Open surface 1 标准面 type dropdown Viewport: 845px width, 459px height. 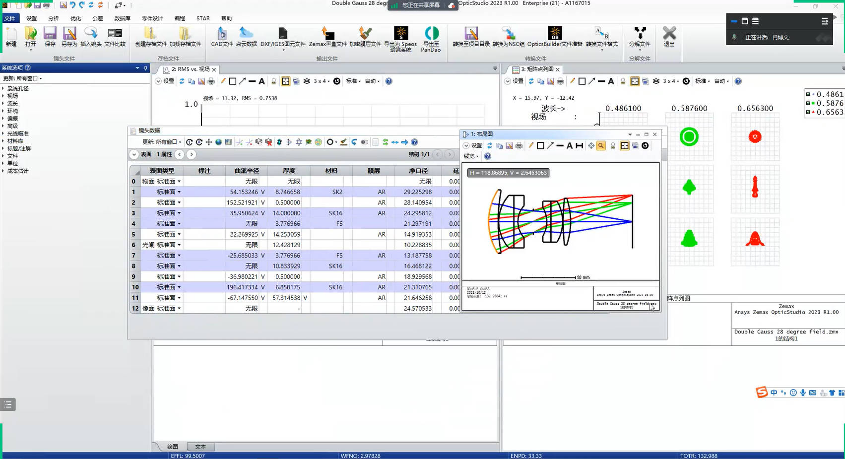coord(179,192)
